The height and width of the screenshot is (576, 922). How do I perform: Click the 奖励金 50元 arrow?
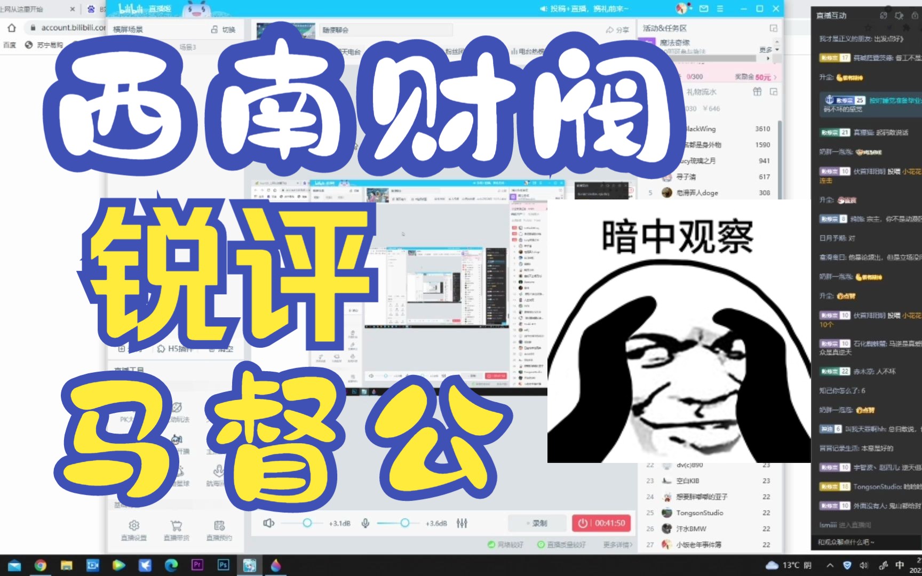pos(775,77)
